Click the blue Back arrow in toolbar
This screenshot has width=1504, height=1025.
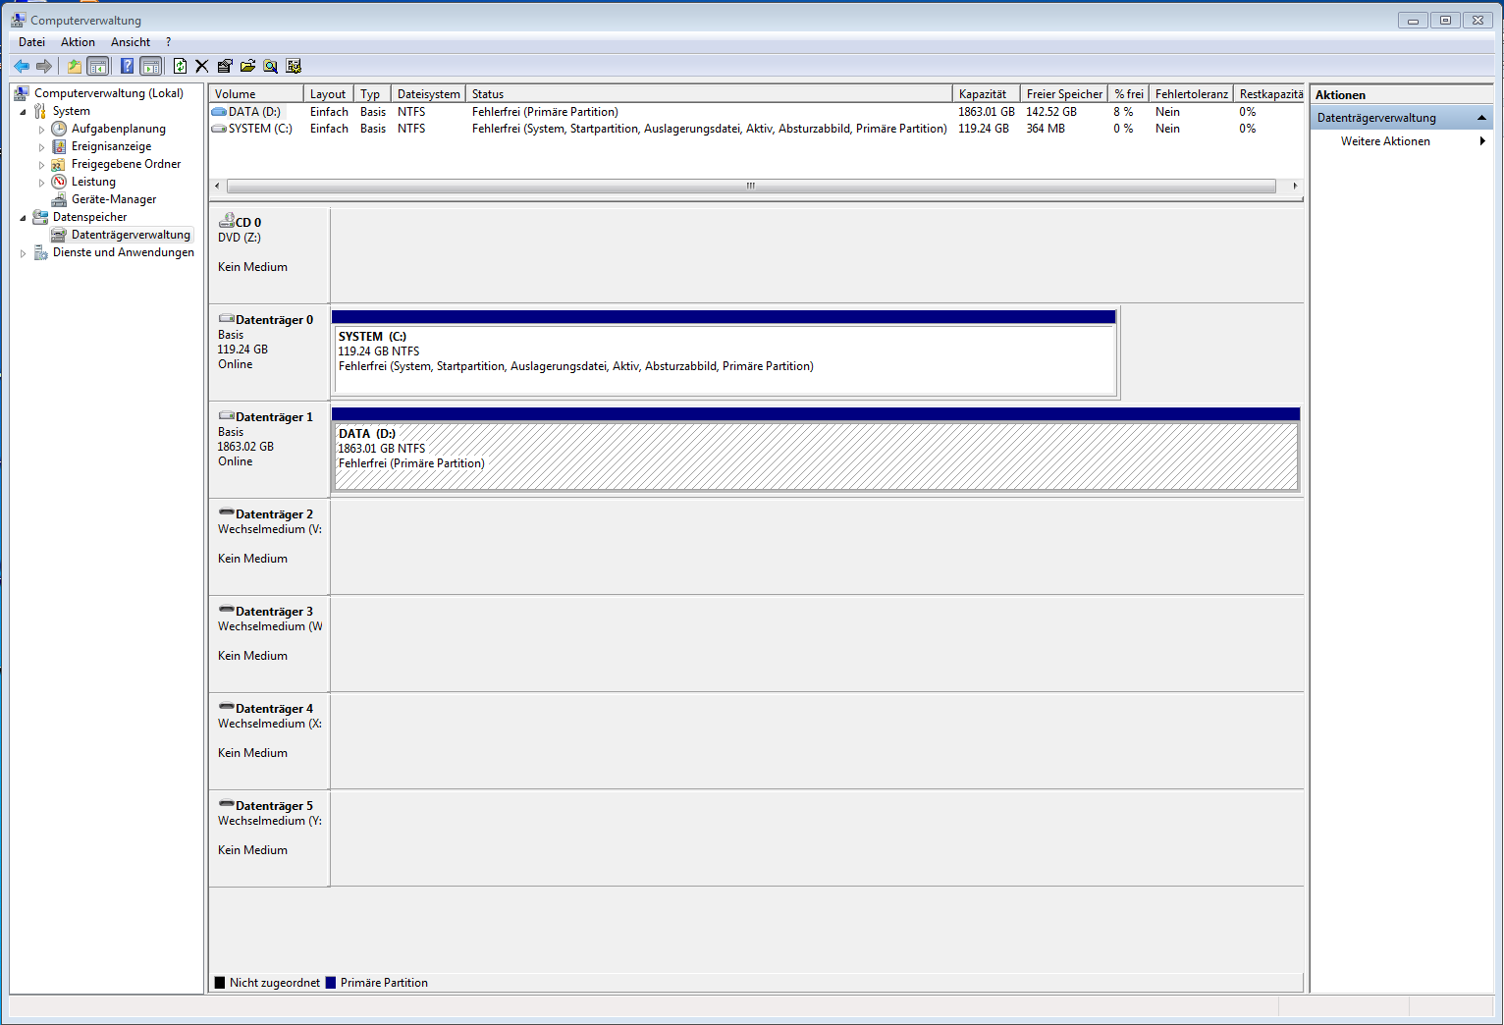coord(22,66)
